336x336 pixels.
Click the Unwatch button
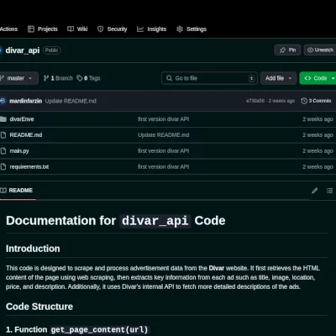320,50
